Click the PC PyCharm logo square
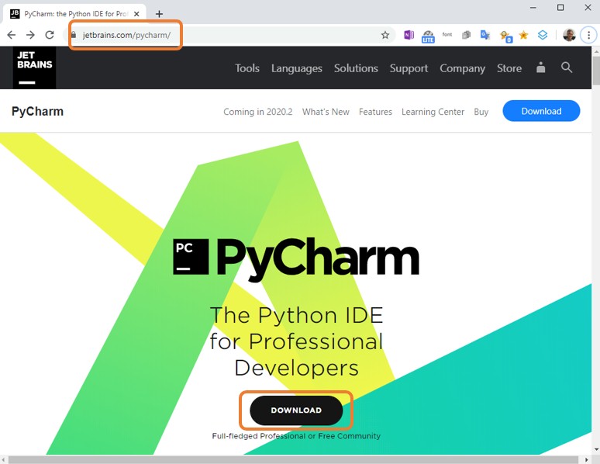This screenshot has width=600, height=464. coord(191,256)
